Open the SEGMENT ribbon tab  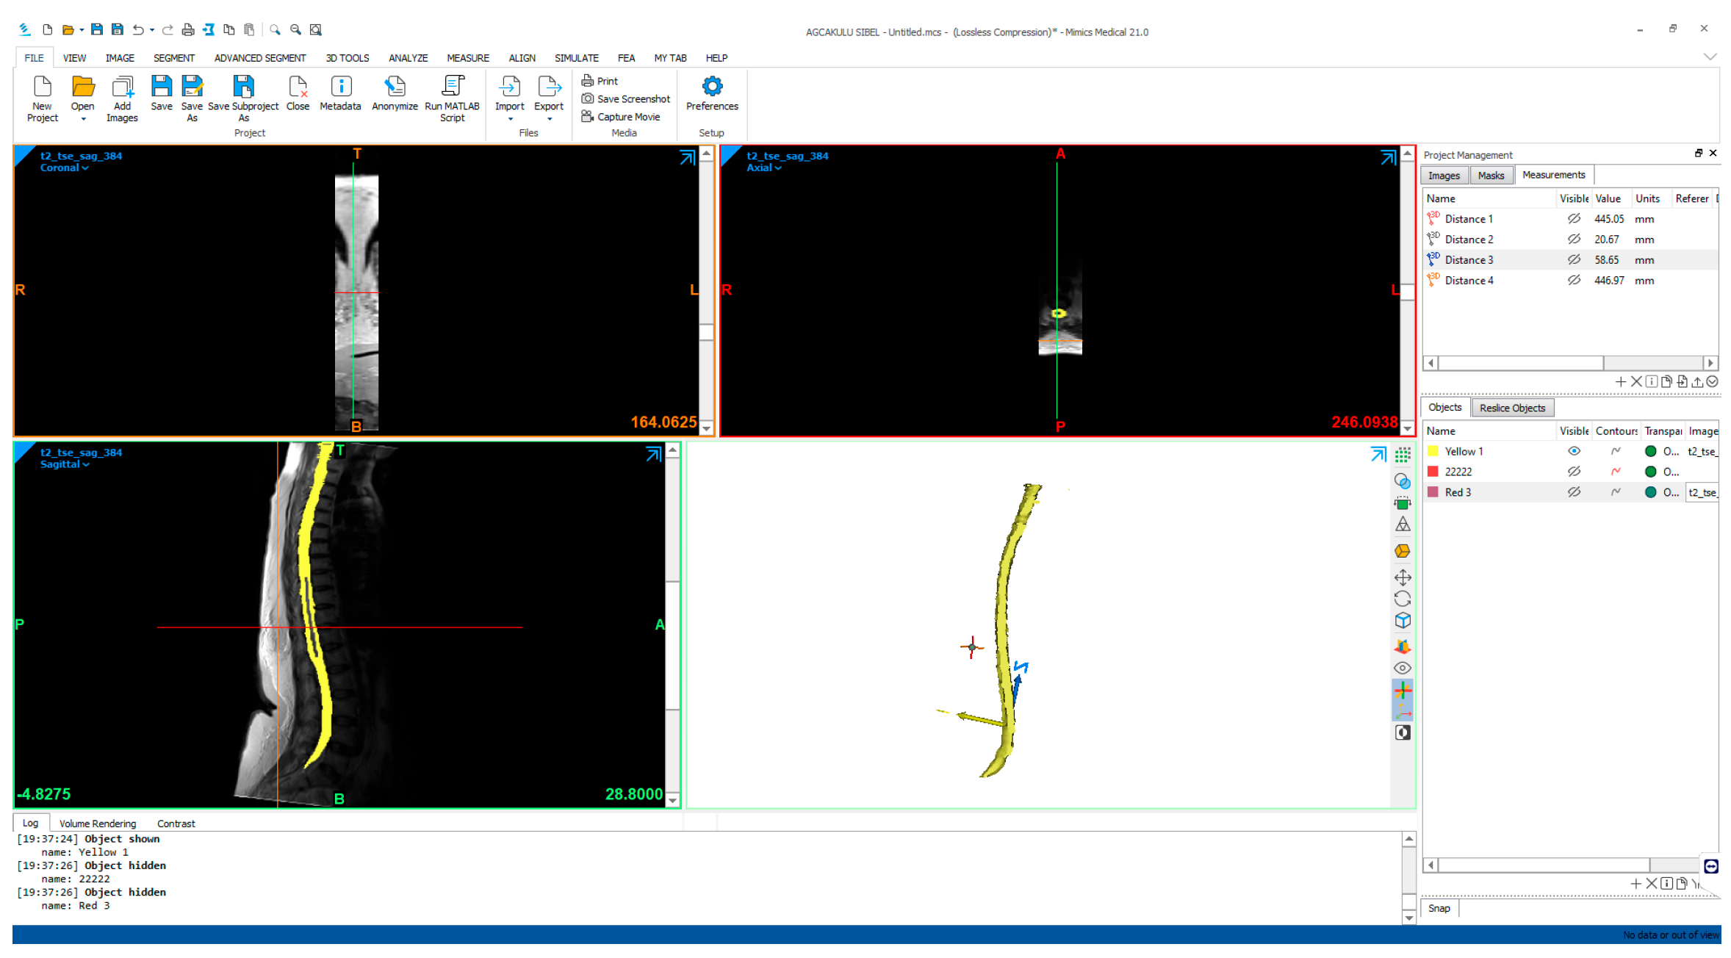(174, 58)
